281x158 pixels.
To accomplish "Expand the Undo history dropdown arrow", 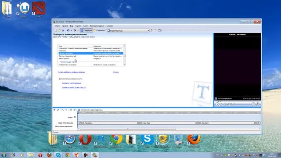I will (x=71, y=30).
